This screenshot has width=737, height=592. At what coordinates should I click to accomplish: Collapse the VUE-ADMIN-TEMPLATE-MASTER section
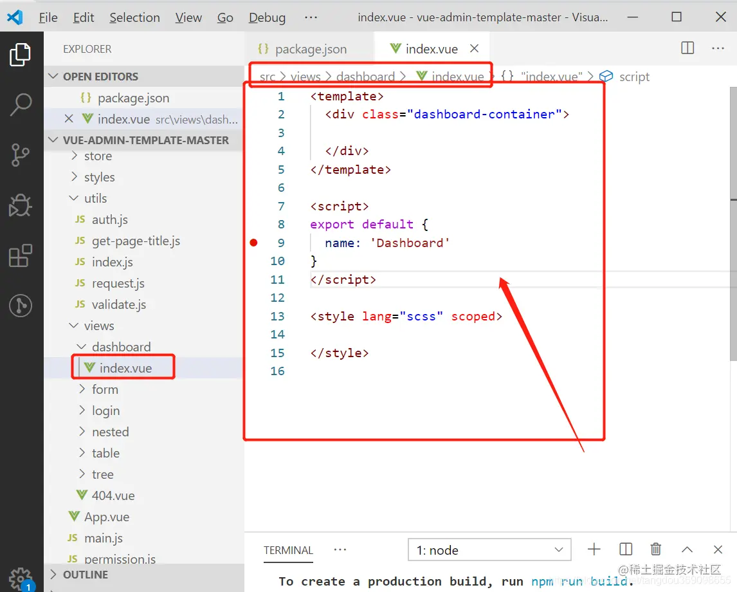(53, 140)
